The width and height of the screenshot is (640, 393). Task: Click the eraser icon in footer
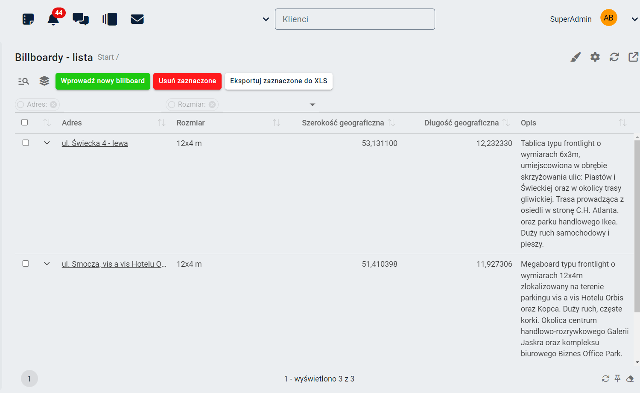click(x=630, y=378)
